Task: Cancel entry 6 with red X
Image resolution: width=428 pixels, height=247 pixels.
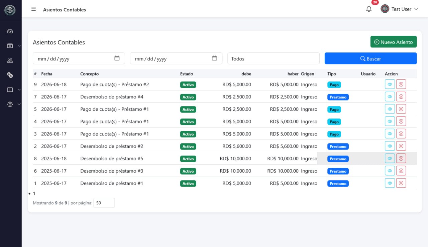Action: coord(401,171)
